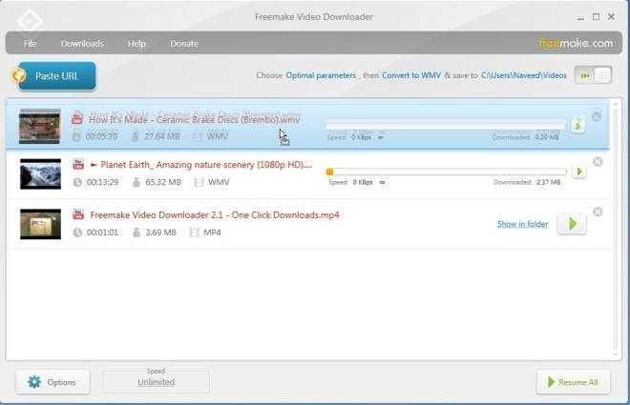Image resolution: width=630 pixels, height=405 pixels.
Task: Click the film icon beside WMV in Planet Earth row
Action: tap(199, 182)
